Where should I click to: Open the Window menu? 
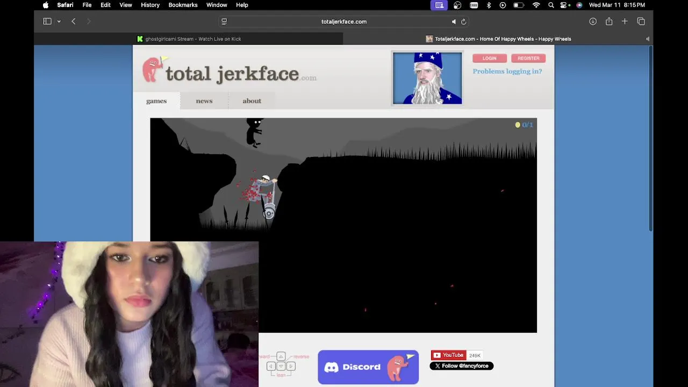click(217, 5)
